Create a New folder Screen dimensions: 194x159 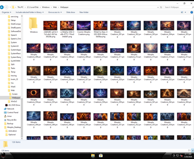pos(84,12)
